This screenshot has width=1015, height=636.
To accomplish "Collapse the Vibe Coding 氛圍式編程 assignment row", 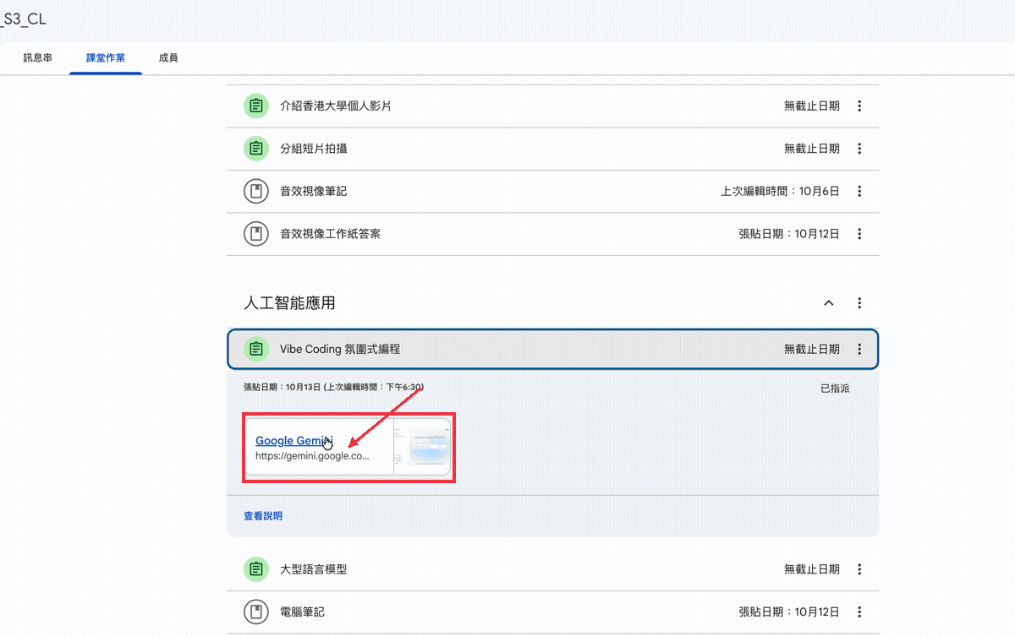I will click(553, 349).
